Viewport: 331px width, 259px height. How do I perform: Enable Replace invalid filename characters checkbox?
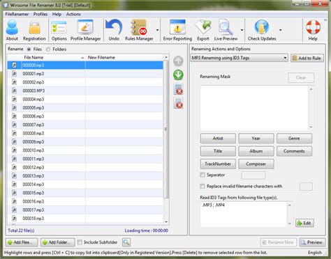click(x=203, y=186)
